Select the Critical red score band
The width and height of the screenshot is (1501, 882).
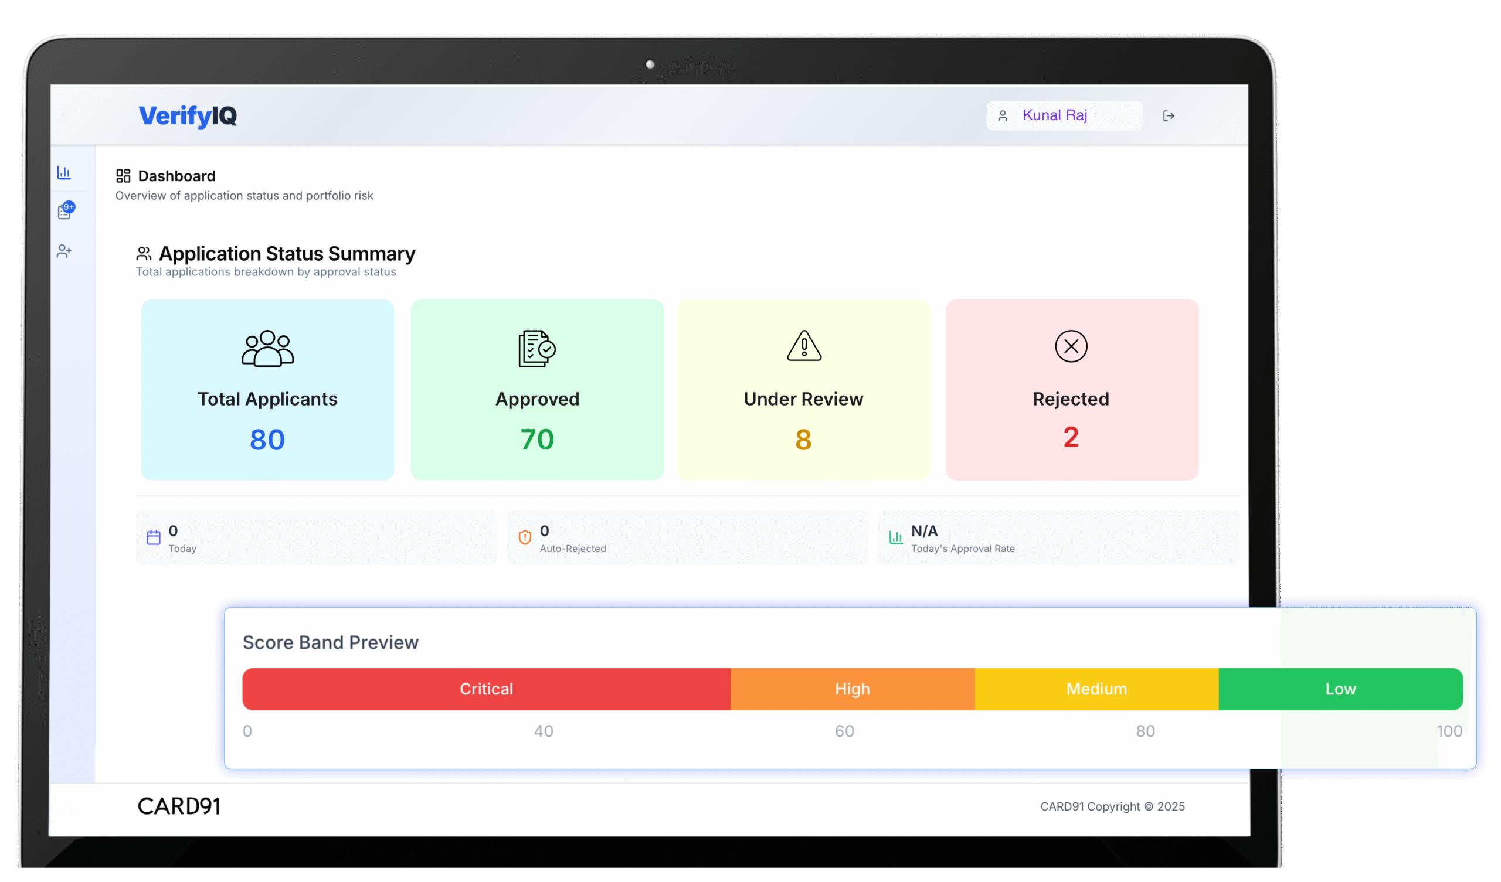point(486,689)
